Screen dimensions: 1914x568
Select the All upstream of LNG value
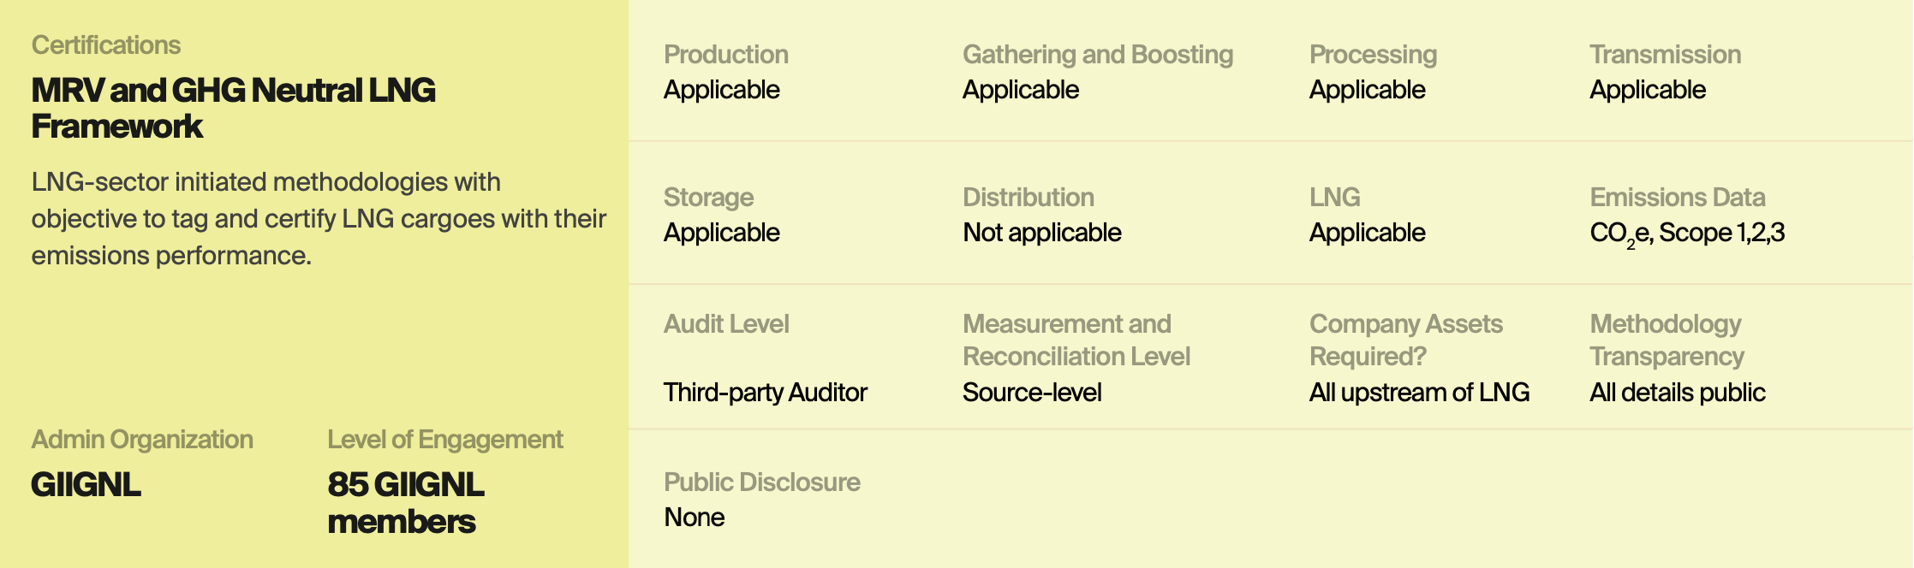pos(1419,393)
